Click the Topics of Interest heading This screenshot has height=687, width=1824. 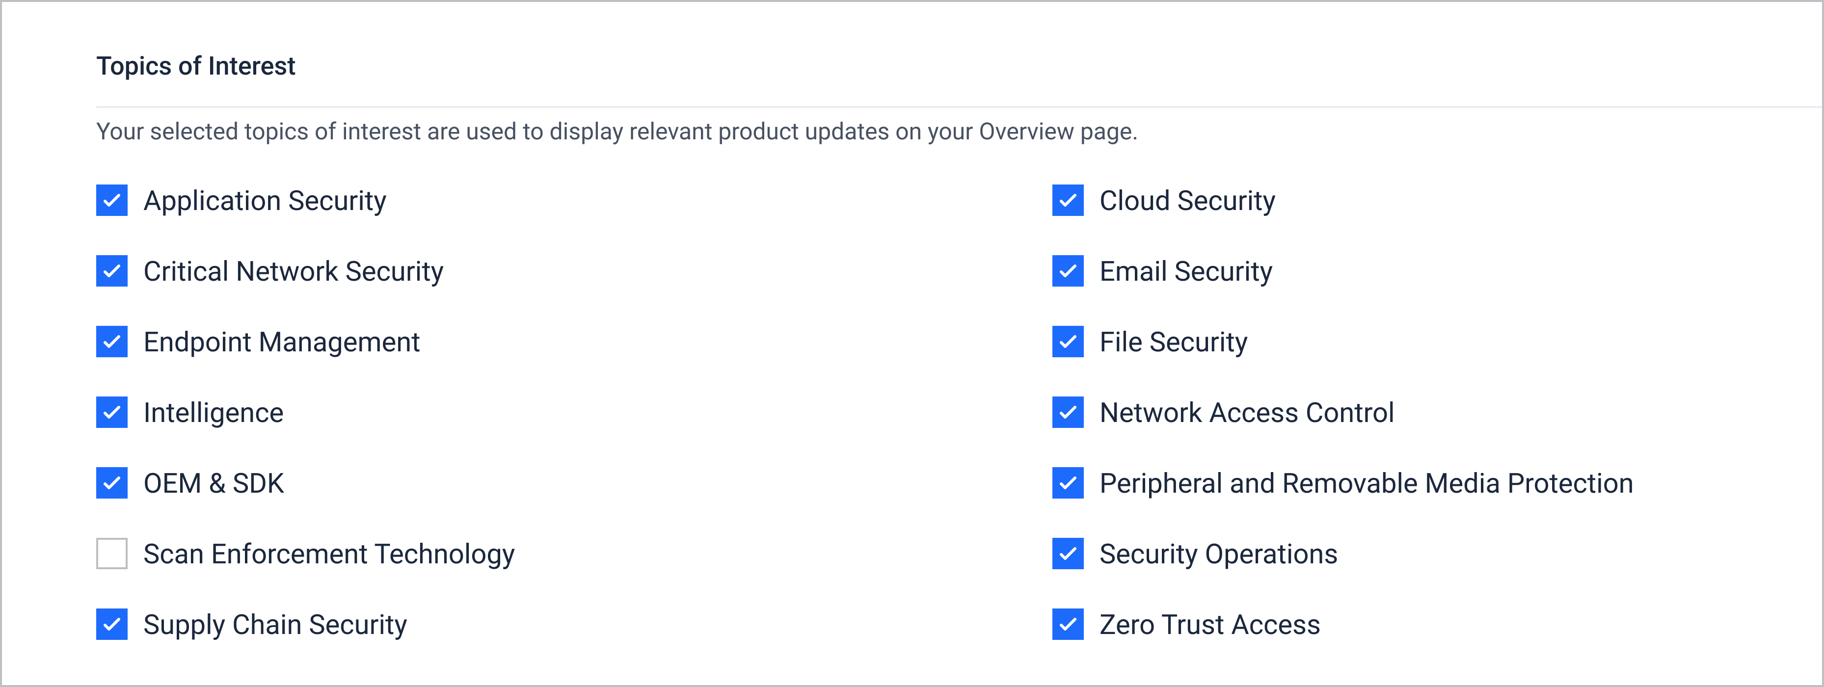(x=195, y=66)
